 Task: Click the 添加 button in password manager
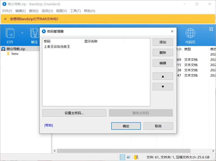click(163, 42)
